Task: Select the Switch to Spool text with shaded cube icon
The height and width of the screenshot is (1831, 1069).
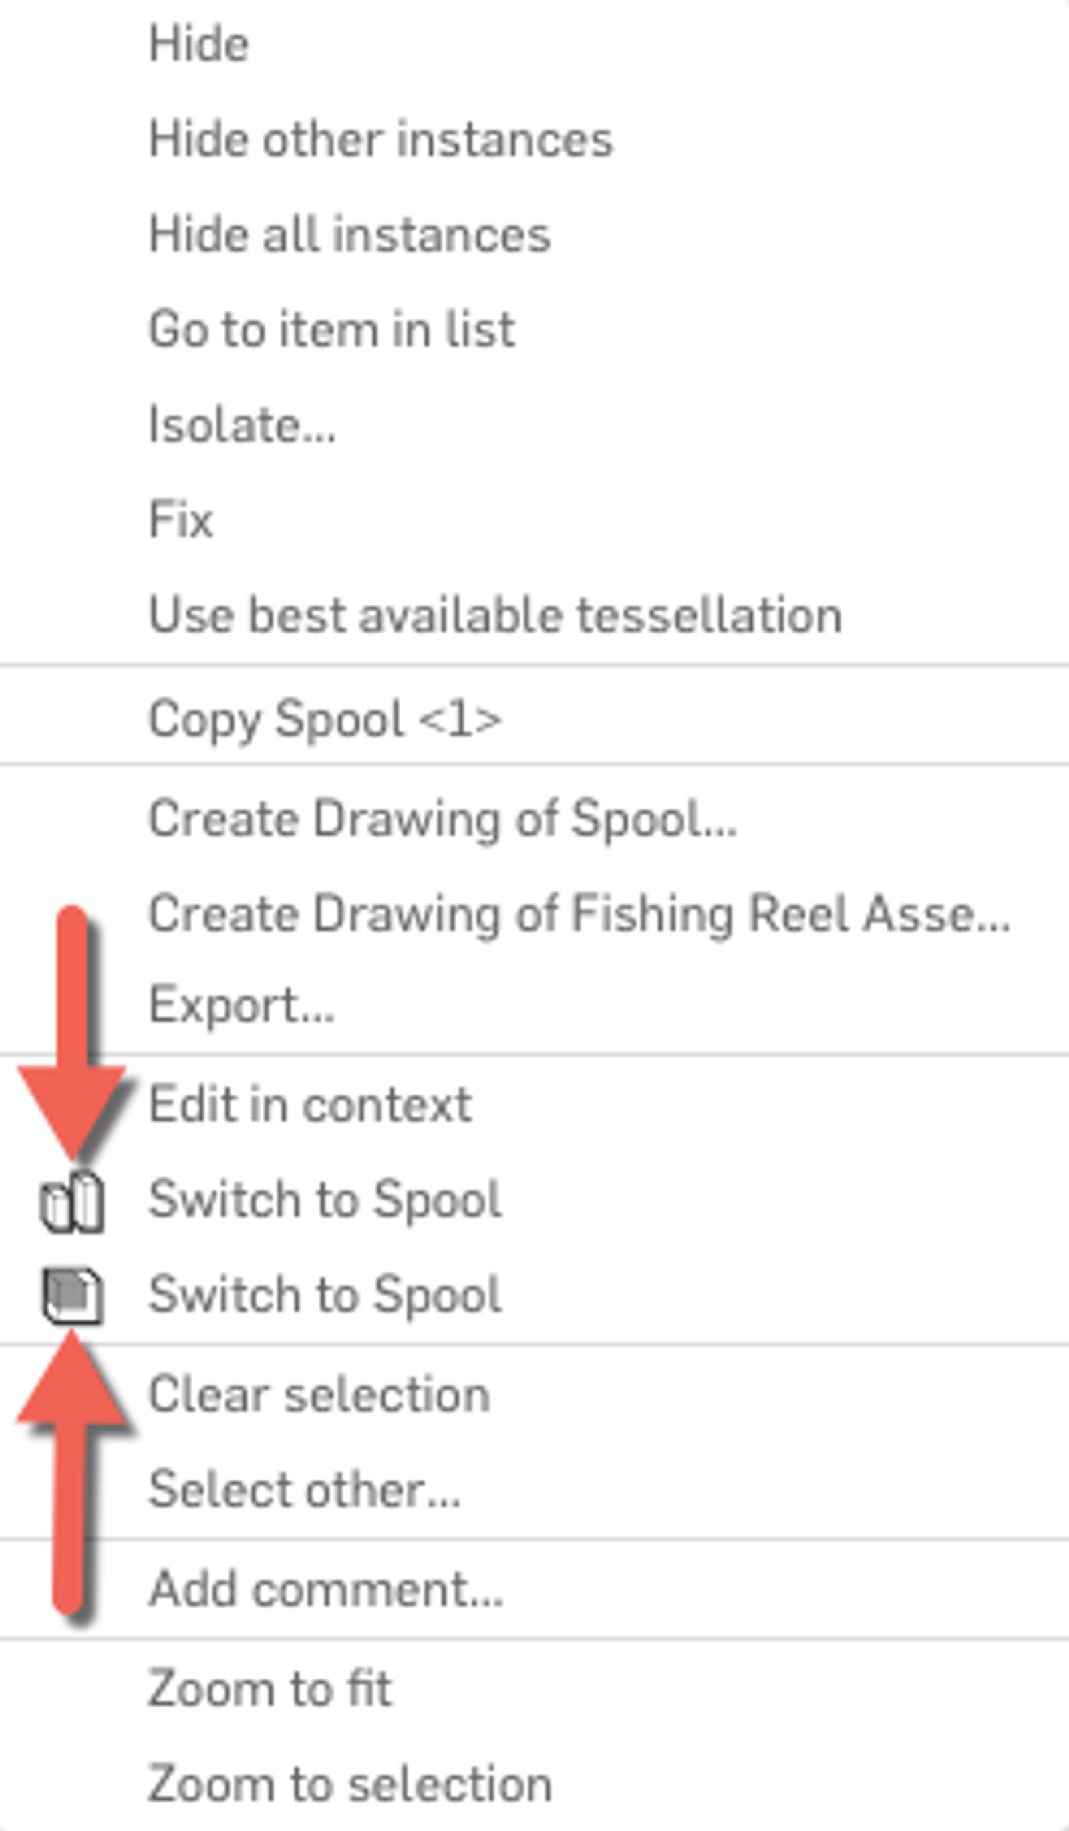Action: click(325, 1296)
